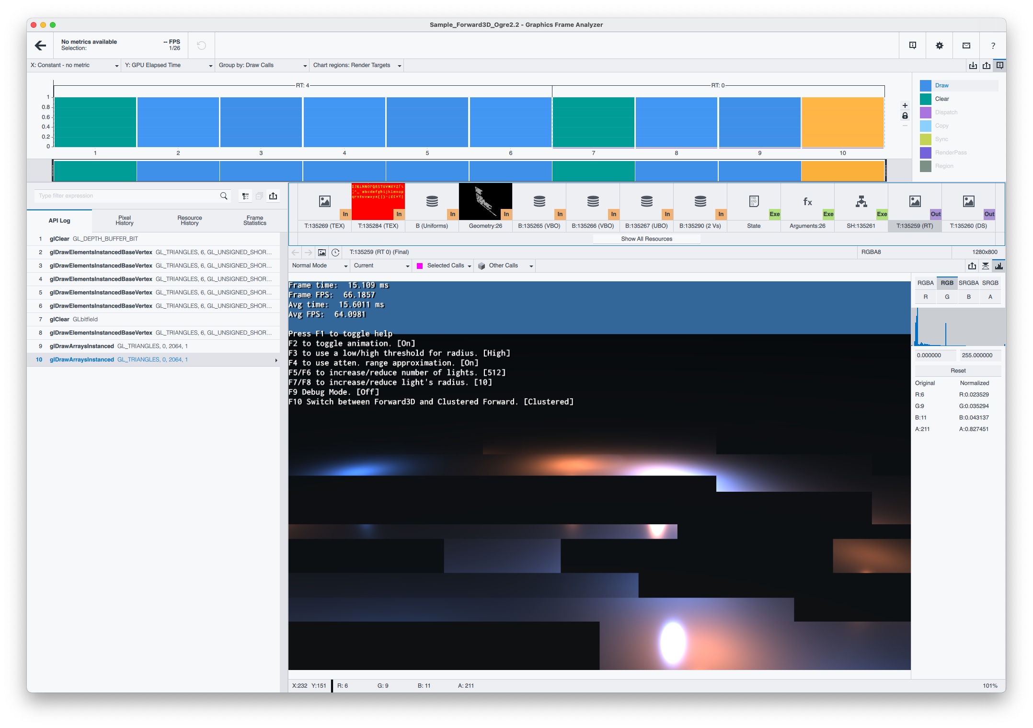Image resolution: width=1033 pixels, height=728 pixels.
Task: Select the T:135260 (DS) output resource
Action: [x=968, y=208]
